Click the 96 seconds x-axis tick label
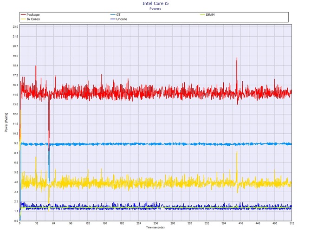Viewport: 311px width, 233px height. click(x=71, y=223)
